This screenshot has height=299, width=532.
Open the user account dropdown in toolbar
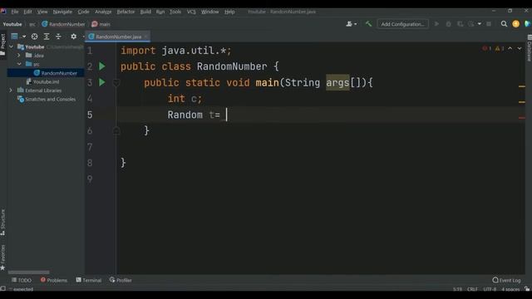tap(351, 24)
